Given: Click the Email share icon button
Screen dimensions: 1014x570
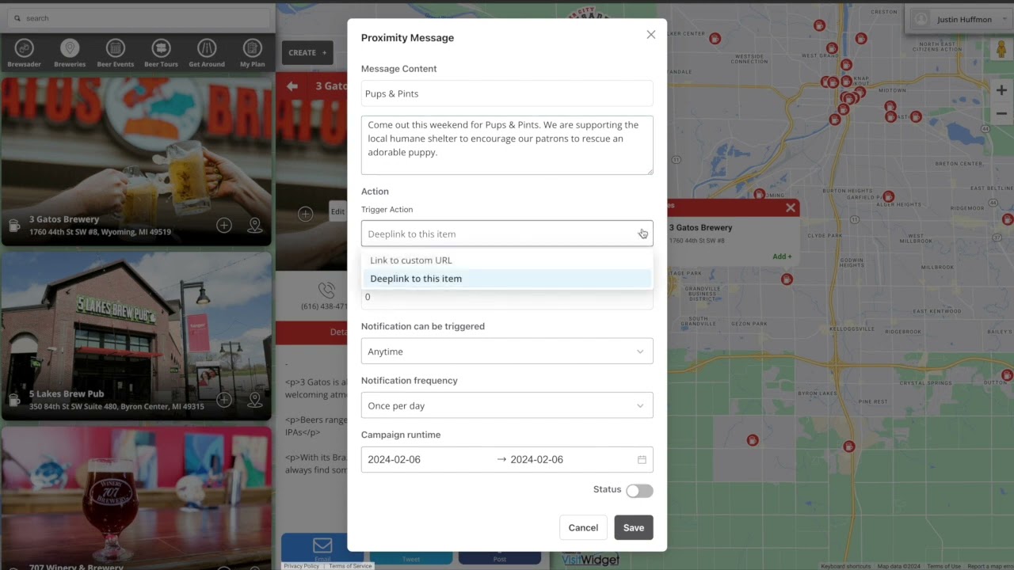Looking at the screenshot, I should click(322, 548).
